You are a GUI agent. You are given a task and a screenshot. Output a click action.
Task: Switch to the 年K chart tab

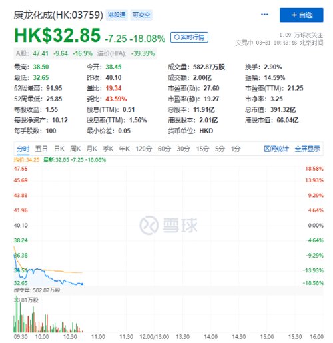tap(125, 149)
